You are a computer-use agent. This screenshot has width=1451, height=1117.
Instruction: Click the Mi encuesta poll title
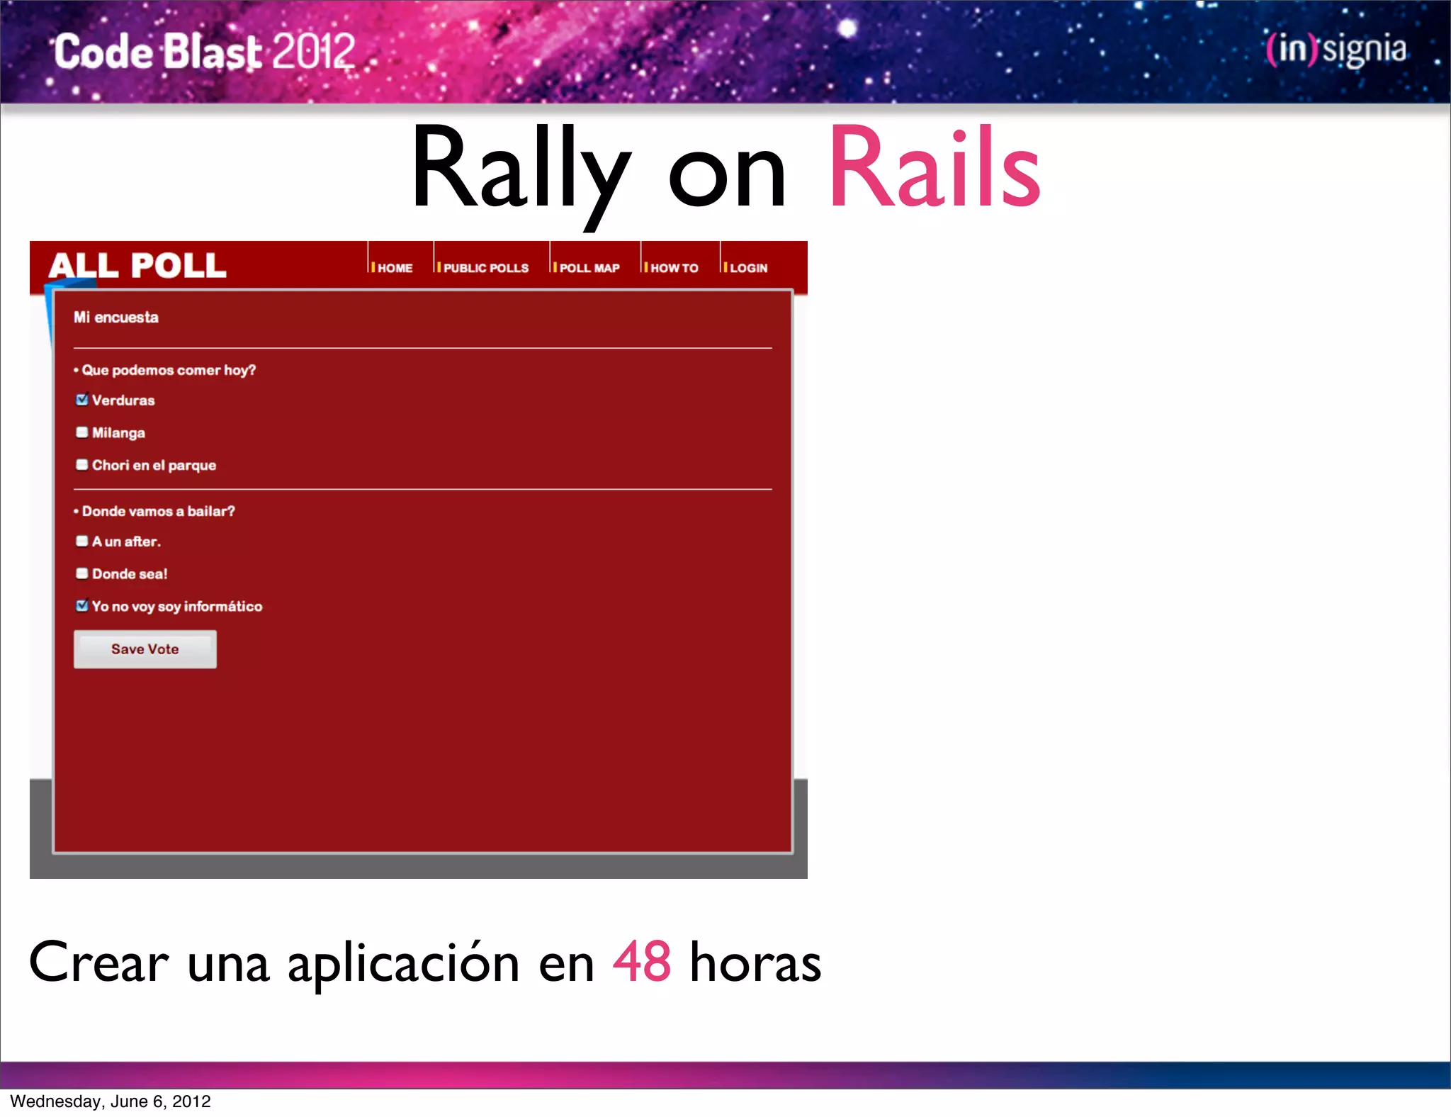click(116, 318)
